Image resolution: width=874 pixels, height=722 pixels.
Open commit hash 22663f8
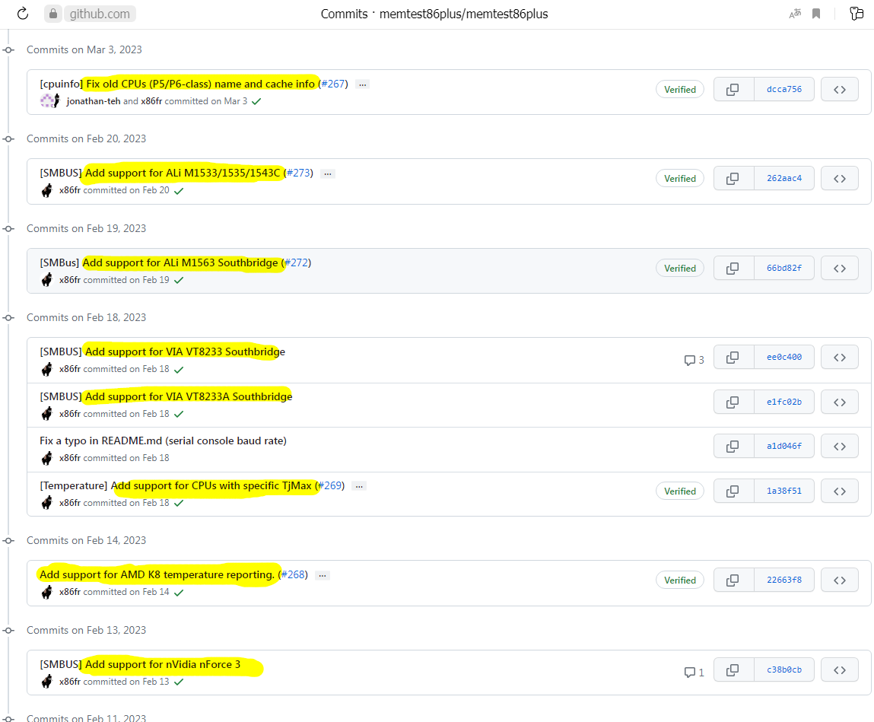[783, 580]
